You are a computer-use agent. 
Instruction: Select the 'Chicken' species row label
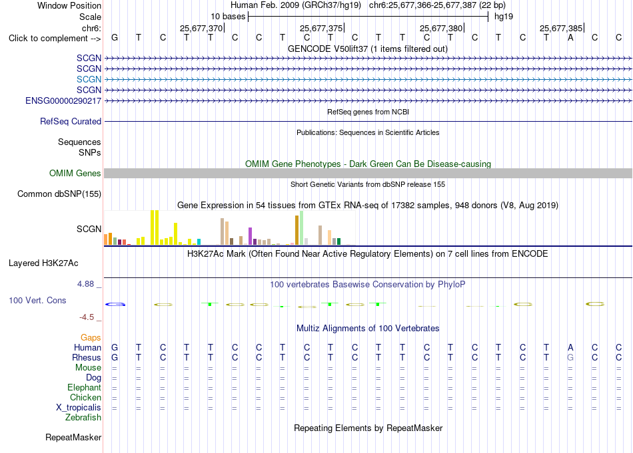click(x=85, y=397)
